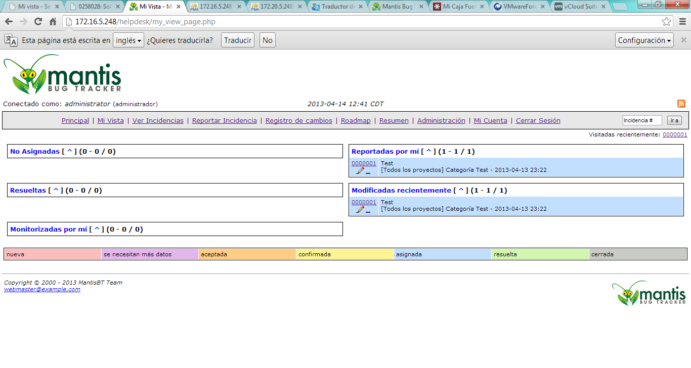
Task: Open issue 0000001 in Reportadas por mí
Action: click(x=364, y=163)
